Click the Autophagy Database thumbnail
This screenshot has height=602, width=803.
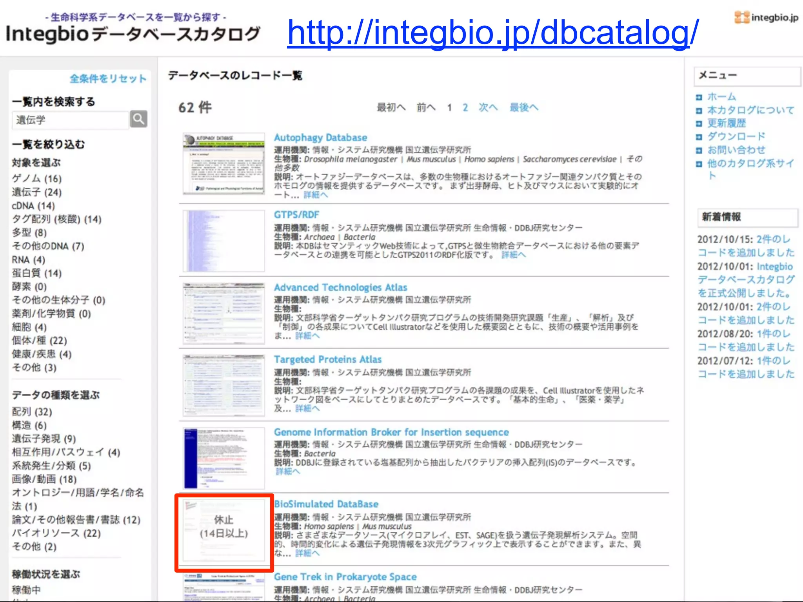[x=224, y=163]
